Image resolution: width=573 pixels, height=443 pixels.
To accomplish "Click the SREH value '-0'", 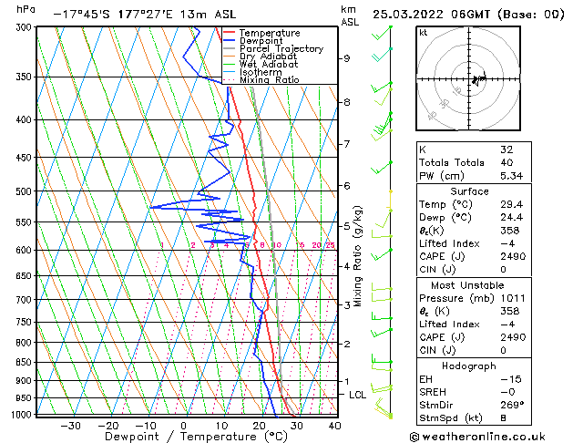I will click(x=508, y=392).
